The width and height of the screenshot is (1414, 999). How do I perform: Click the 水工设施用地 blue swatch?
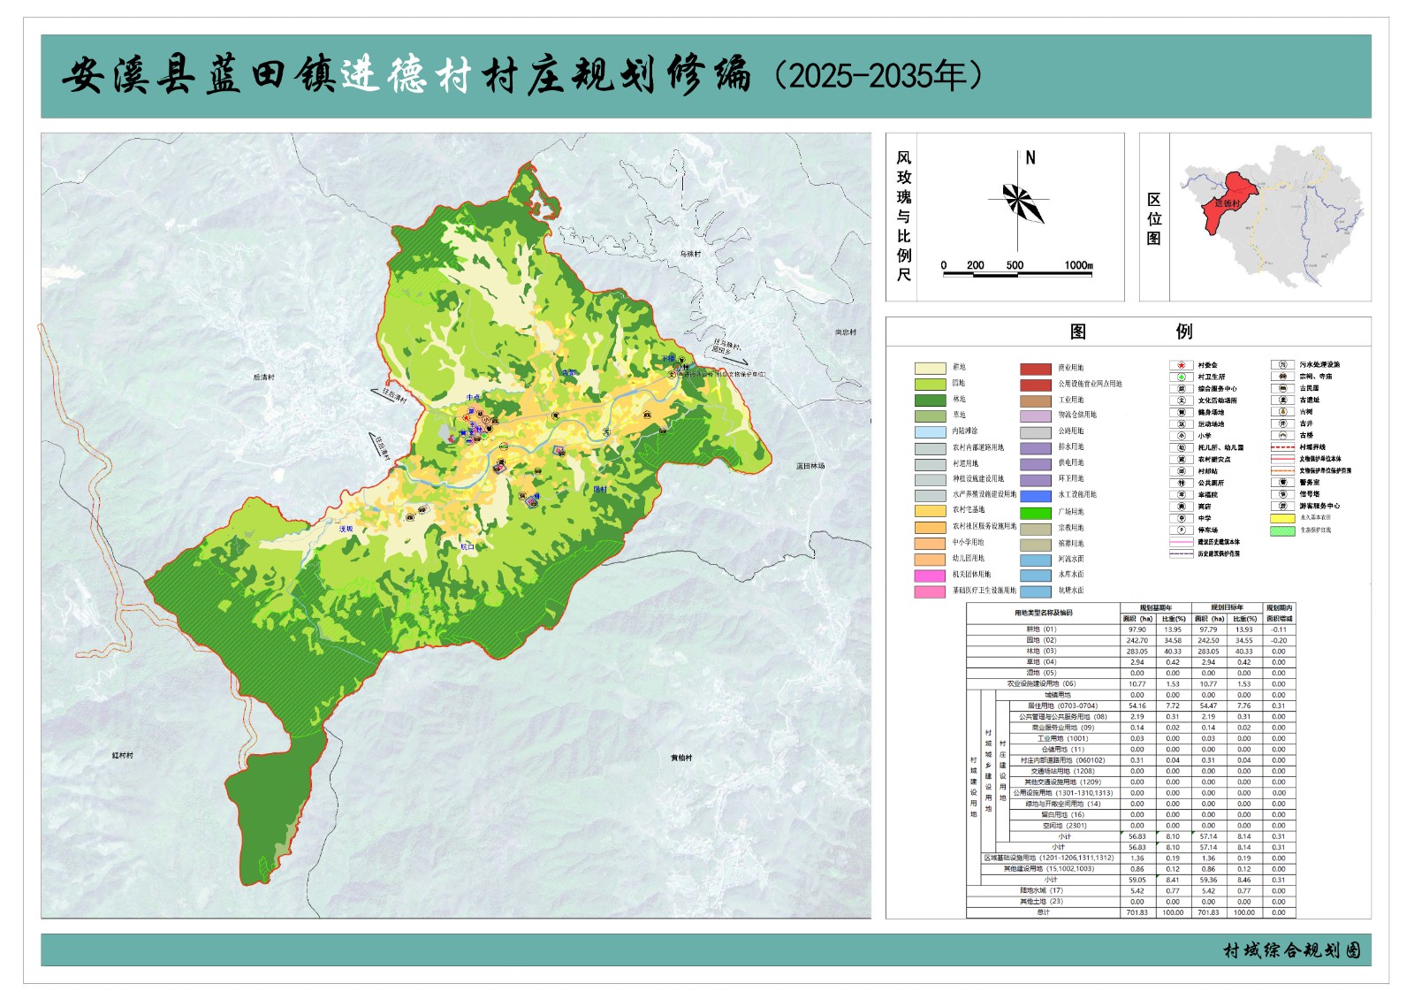click(x=1036, y=495)
